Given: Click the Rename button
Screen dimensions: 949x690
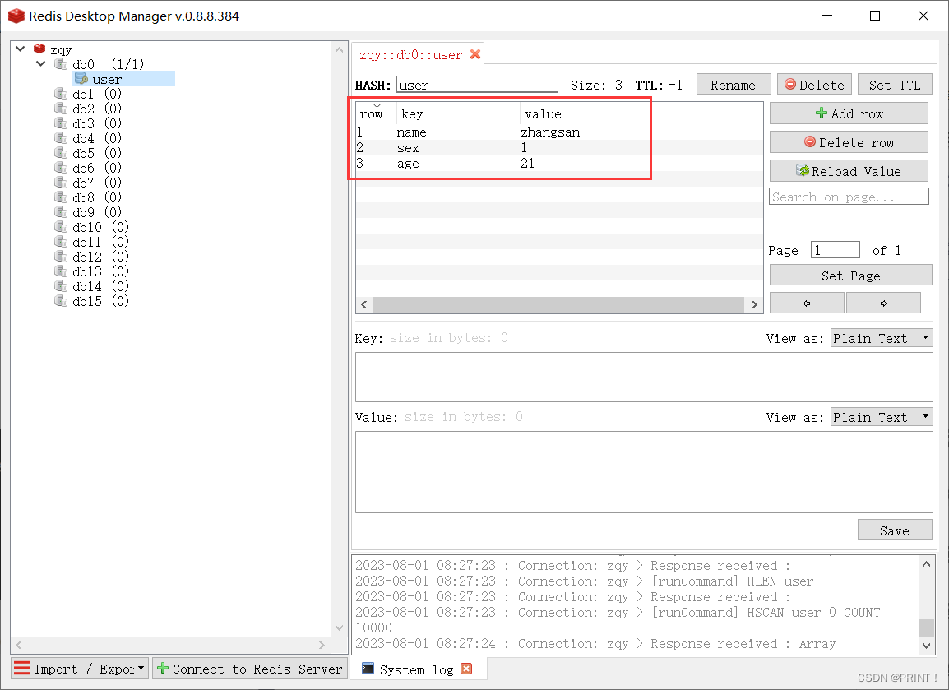Looking at the screenshot, I should pos(733,83).
